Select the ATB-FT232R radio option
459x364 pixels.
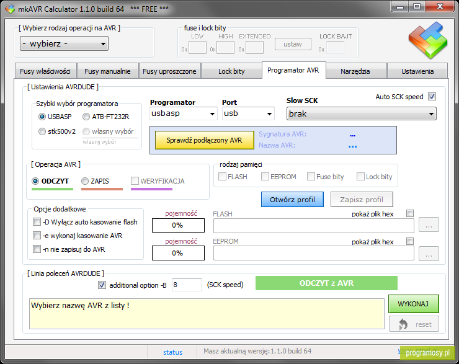pos(86,117)
